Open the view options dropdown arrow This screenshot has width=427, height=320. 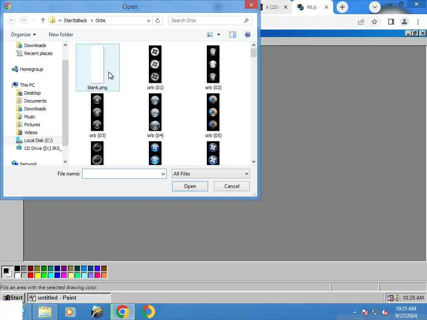pos(219,35)
